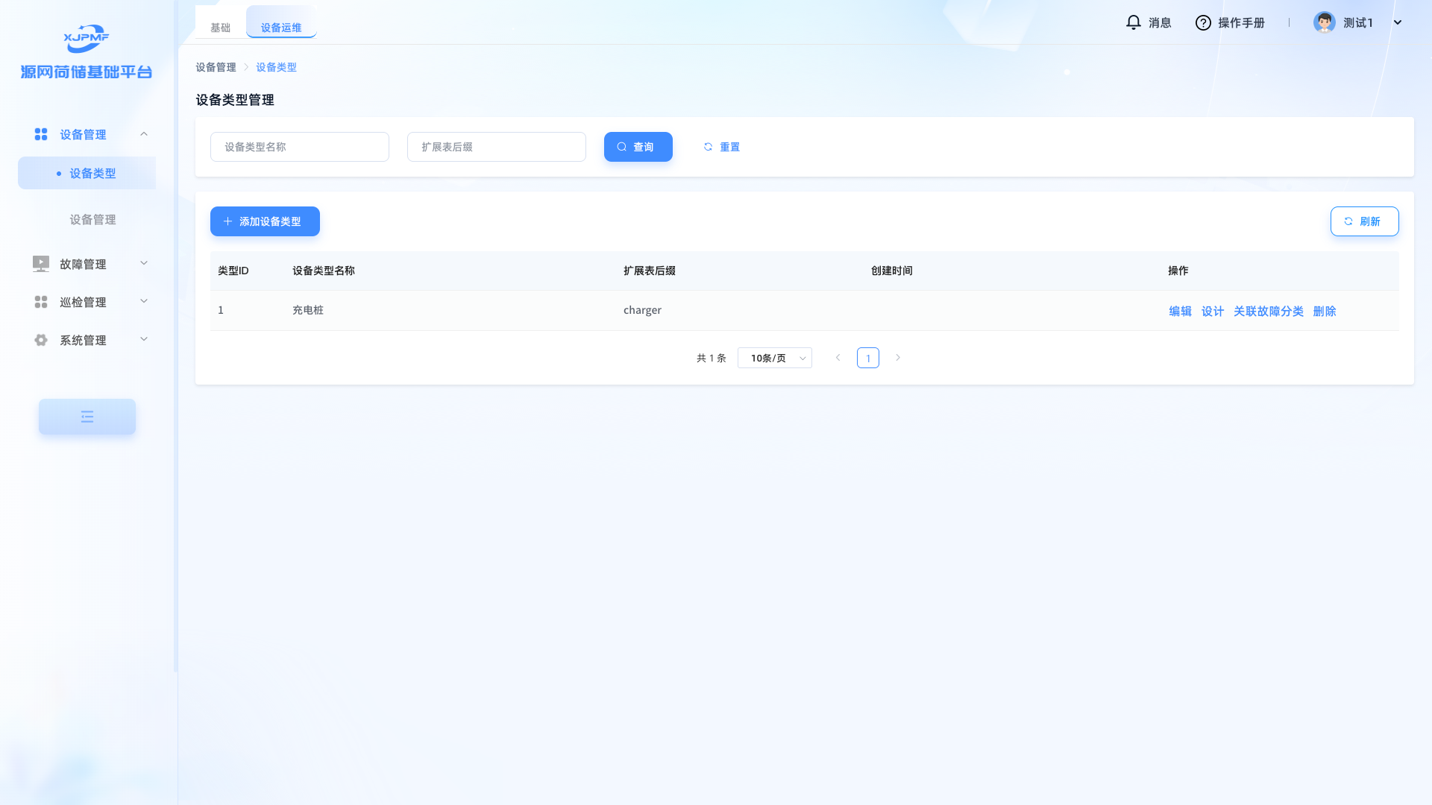Screen dimensions: 1432x805
Task: Click the 巡检管理 sidebar icon
Action: (x=41, y=302)
